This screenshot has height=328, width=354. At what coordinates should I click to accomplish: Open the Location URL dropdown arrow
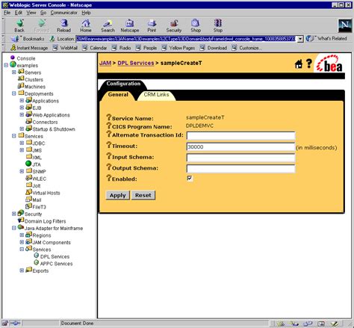pyautogui.click(x=300, y=39)
